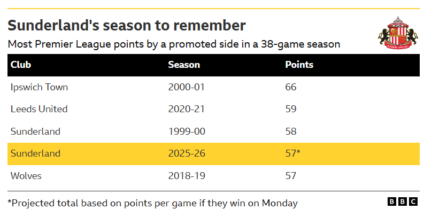This screenshot has width=424, height=217.
Task: Select the 58 points value
Action: [291, 131]
